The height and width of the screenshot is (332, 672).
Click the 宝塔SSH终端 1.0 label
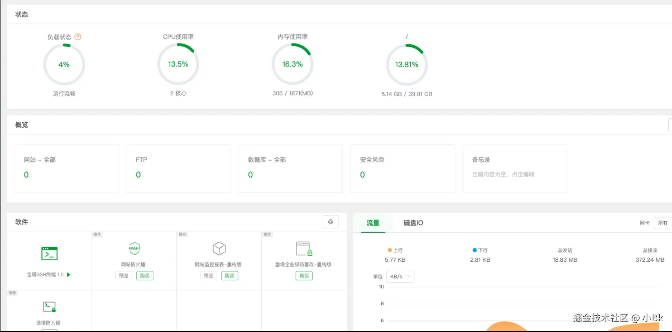(45, 274)
